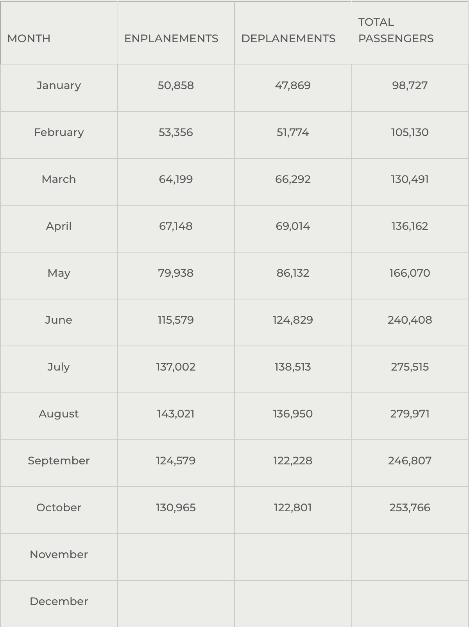Click September deplanements value 122,228
The height and width of the screenshot is (627, 469).
pos(293,461)
